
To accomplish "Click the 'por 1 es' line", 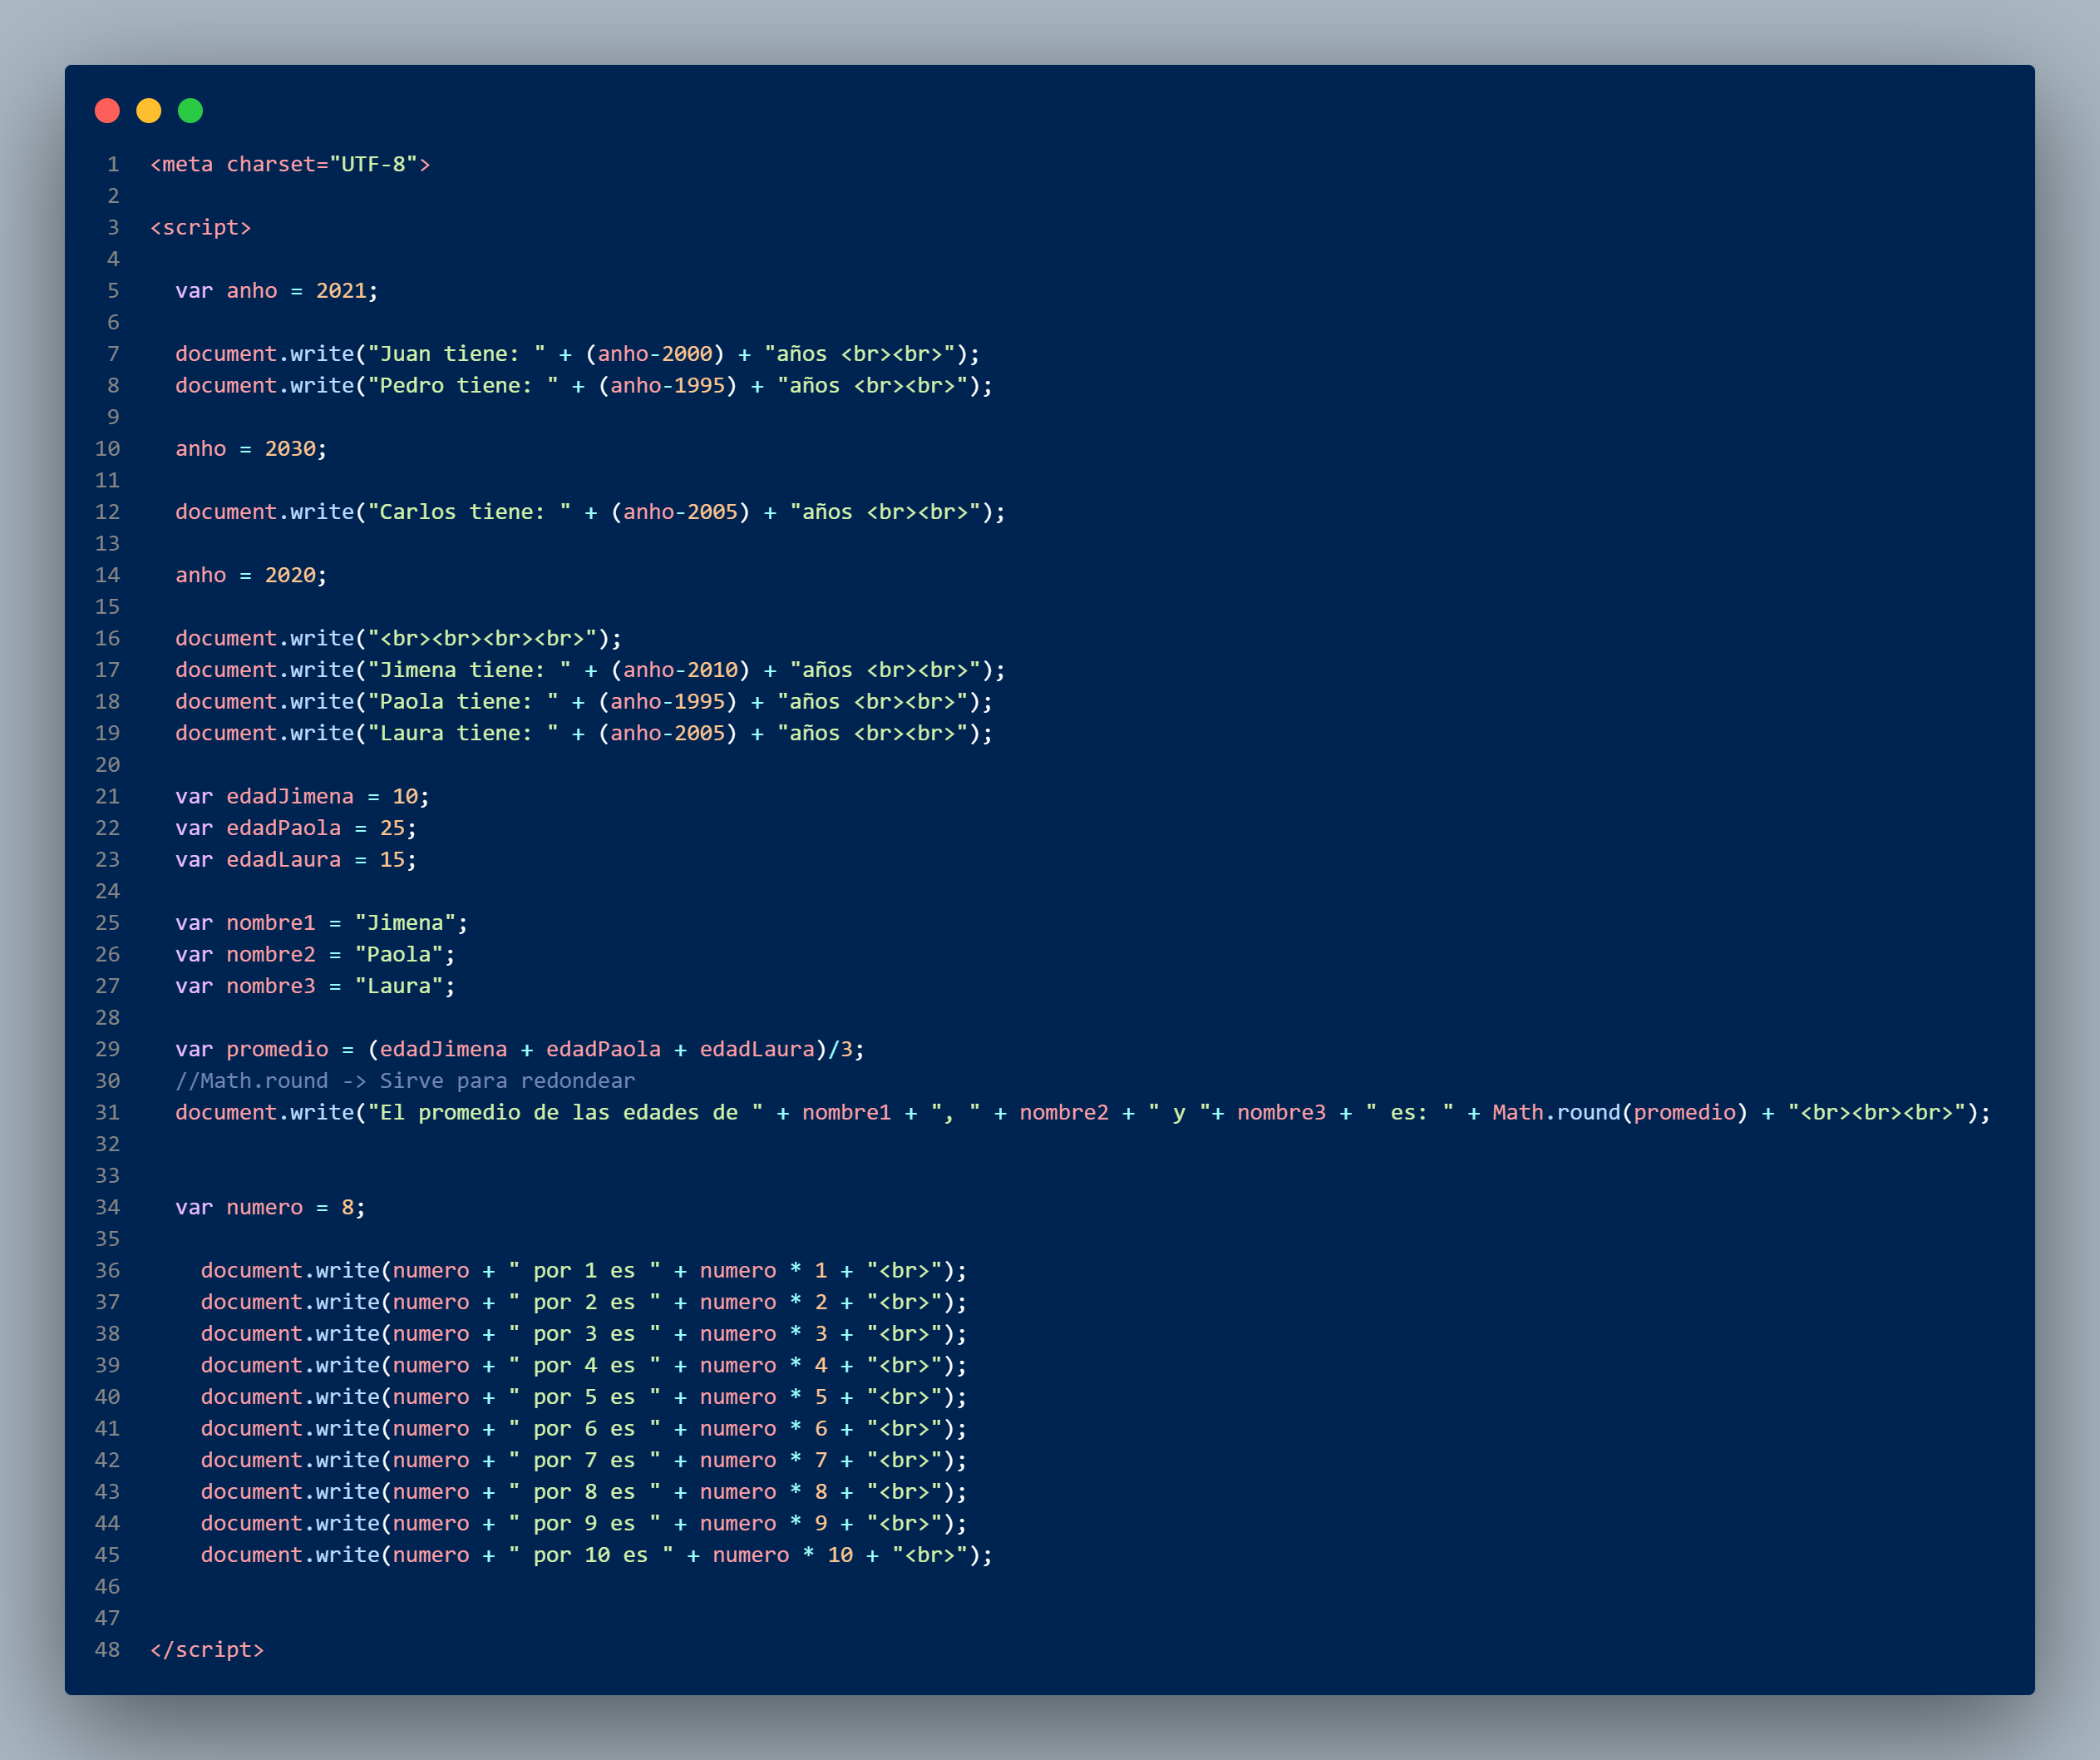I will (x=584, y=1270).
